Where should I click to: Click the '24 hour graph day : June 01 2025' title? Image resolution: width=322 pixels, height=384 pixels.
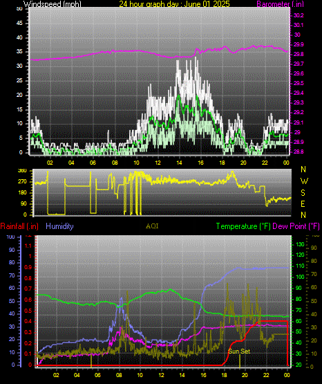[x=174, y=4]
